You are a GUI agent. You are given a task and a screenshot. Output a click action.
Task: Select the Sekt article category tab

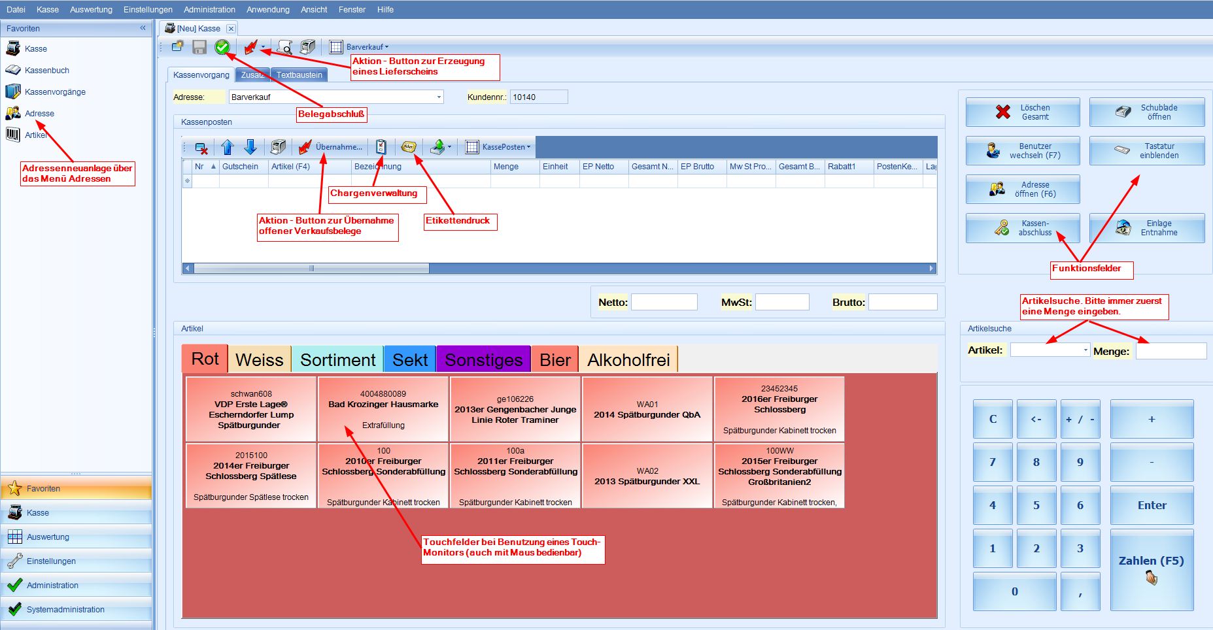410,359
